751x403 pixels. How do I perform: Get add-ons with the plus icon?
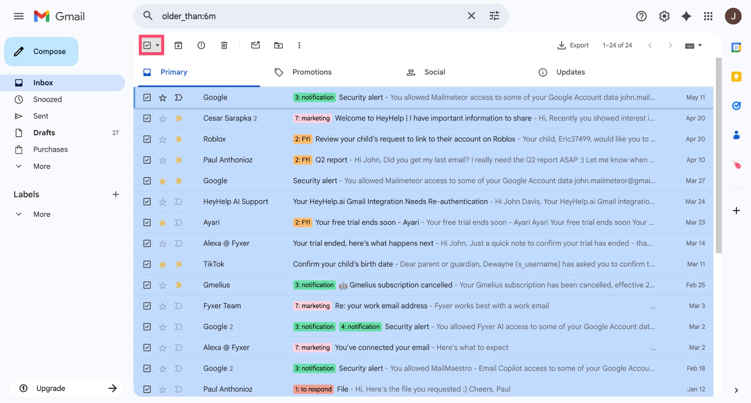(x=736, y=211)
